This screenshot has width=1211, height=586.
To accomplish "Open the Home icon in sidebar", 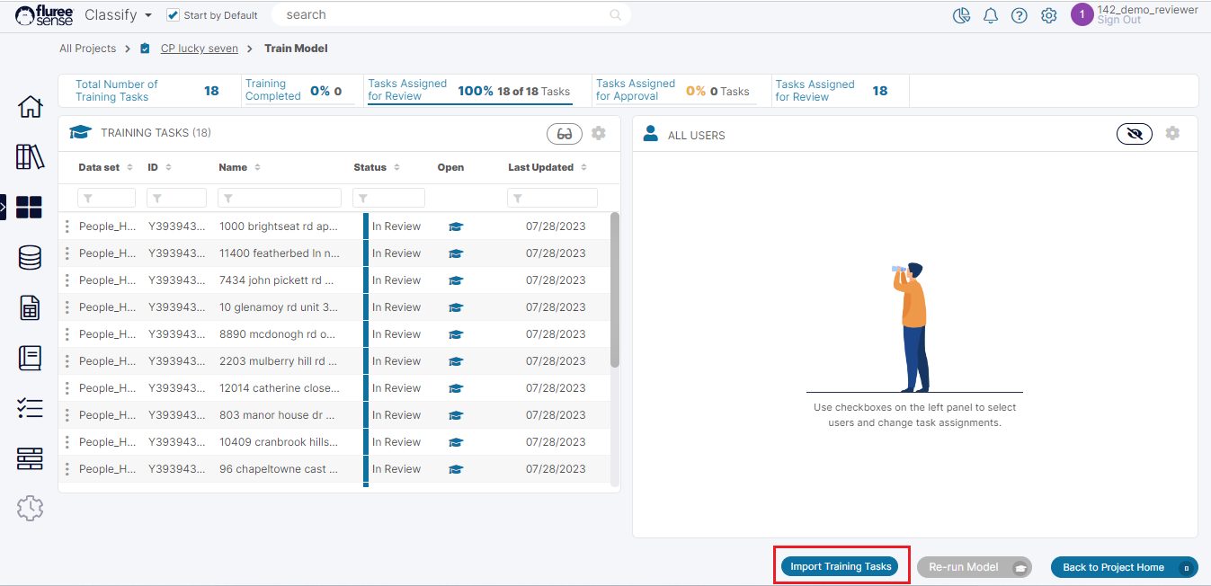I will coord(30,107).
